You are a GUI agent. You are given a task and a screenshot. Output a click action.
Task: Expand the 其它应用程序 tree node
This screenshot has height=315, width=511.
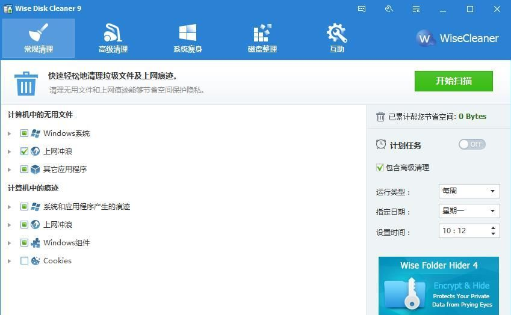(x=10, y=170)
